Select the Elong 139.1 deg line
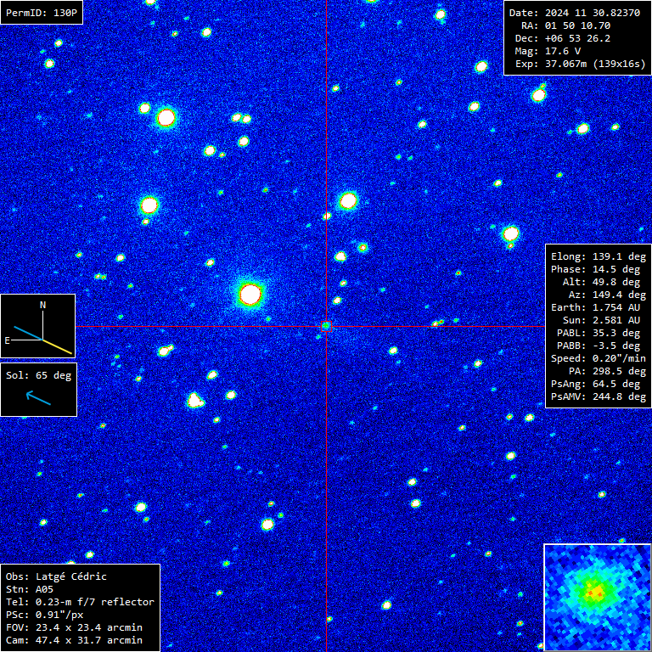This screenshot has height=652, width=652. point(598,256)
